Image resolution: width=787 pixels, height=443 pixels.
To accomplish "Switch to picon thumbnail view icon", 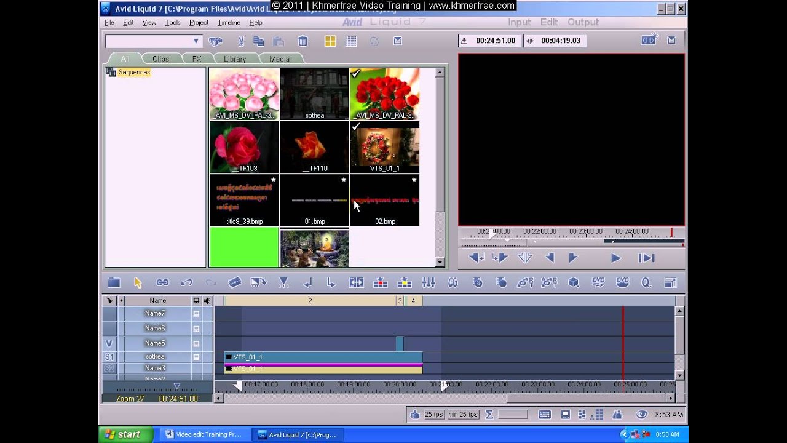I will (x=330, y=41).
